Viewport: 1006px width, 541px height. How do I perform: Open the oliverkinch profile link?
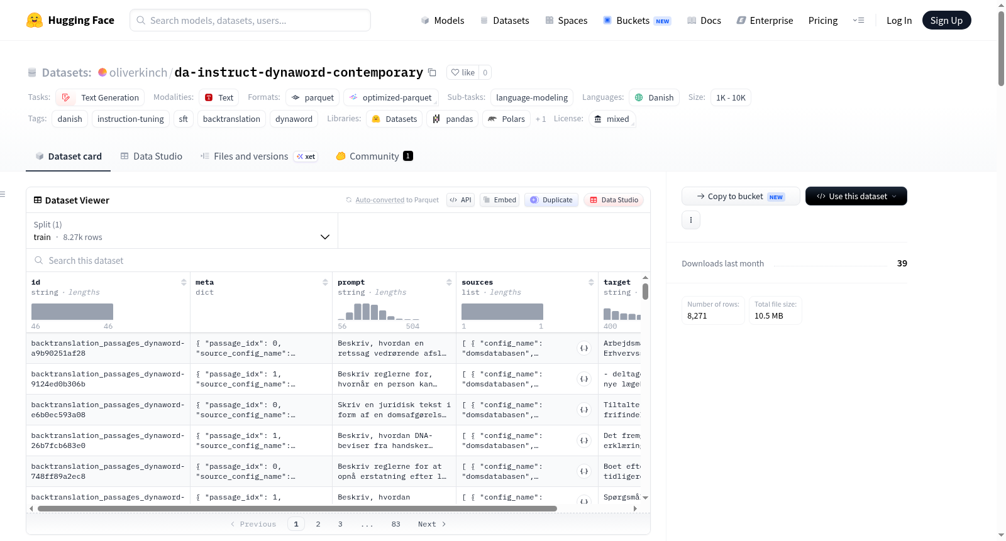tap(138, 72)
